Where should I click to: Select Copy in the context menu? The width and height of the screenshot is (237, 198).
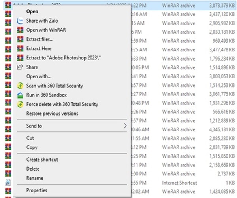click(x=32, y=147)
